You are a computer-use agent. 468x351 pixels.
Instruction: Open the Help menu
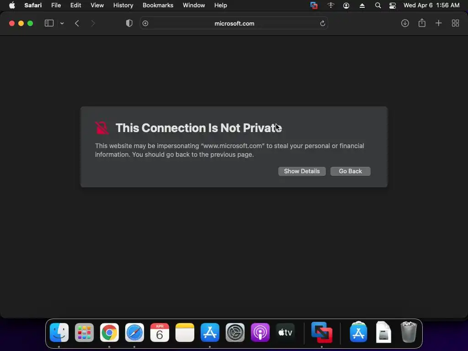(x=221, y=5)
